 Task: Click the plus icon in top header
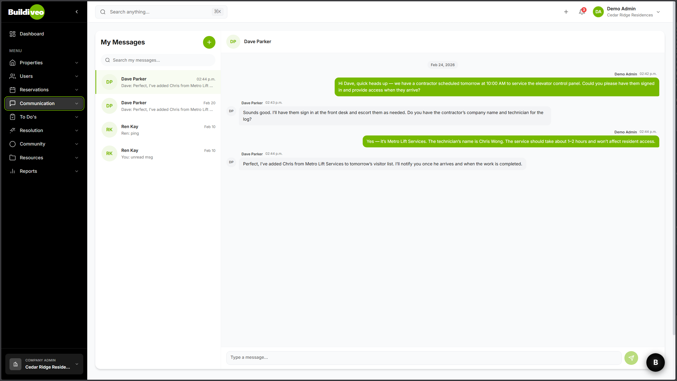point(566,12)
